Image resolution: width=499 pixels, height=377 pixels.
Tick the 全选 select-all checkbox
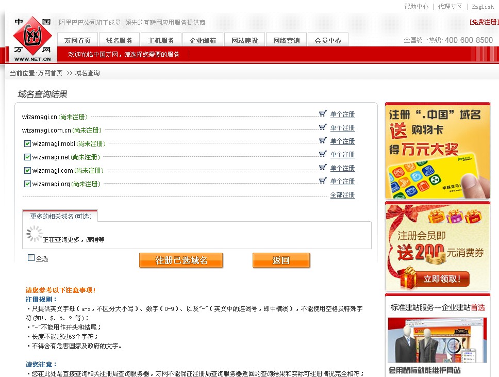point(31,257)
